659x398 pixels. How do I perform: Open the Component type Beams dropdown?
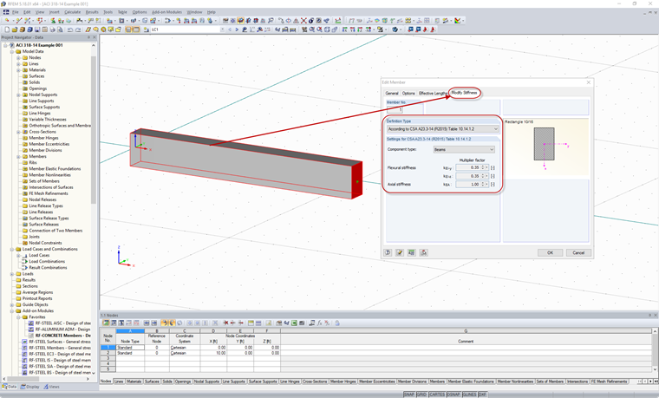click(464, 150)
